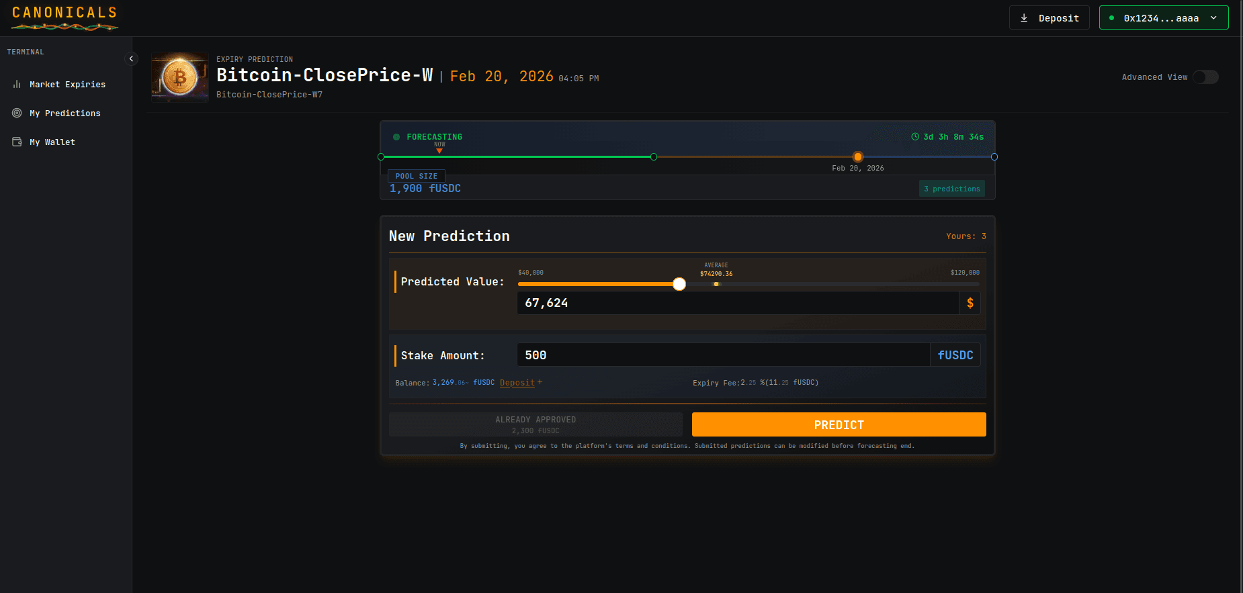Toggle Advanced View switch

pyautogui.click(x=1206, y=77)
